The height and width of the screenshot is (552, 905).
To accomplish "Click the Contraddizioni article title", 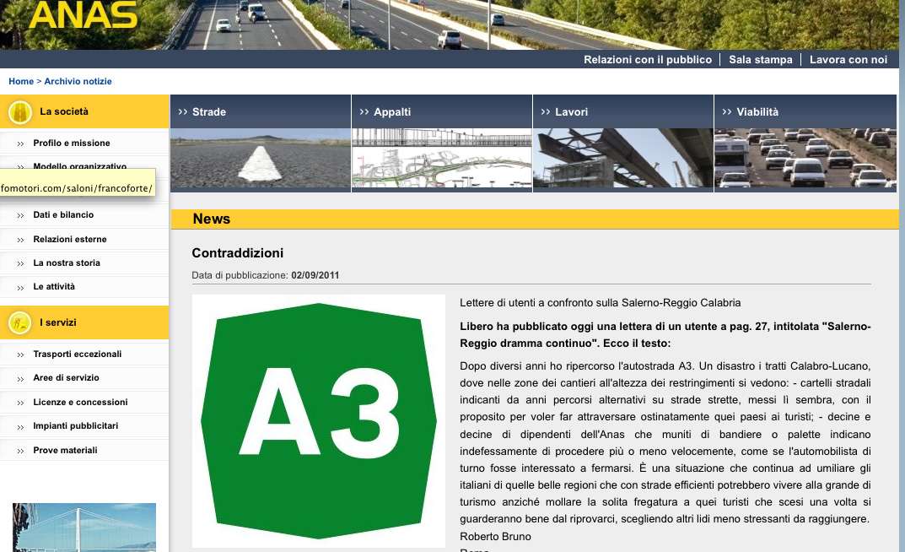I will point(237,253).
